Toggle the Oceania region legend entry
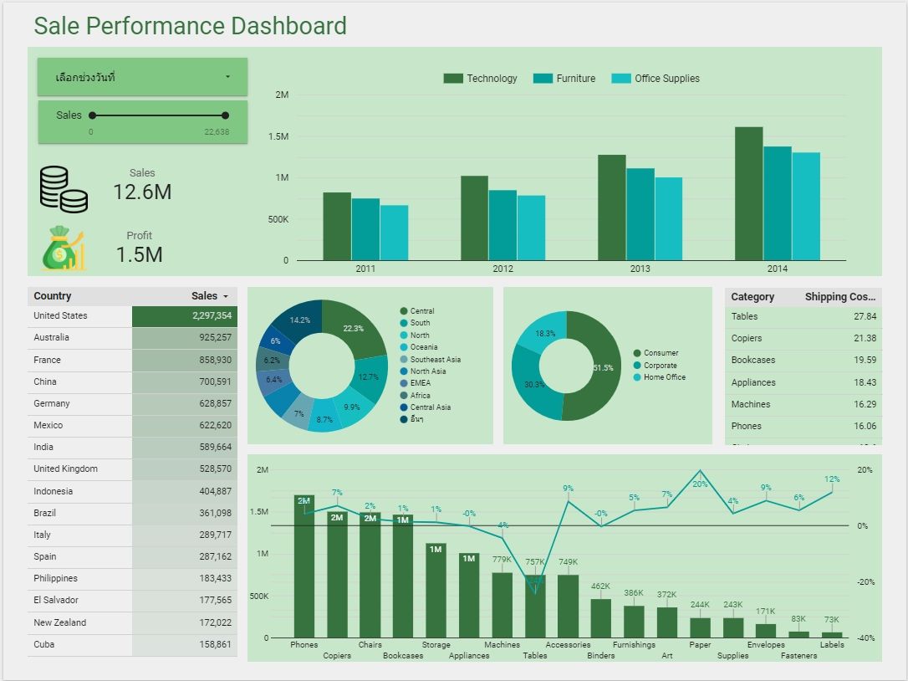Image resolution: width=908 pixels, height=681 pixels. coord(423,347)
